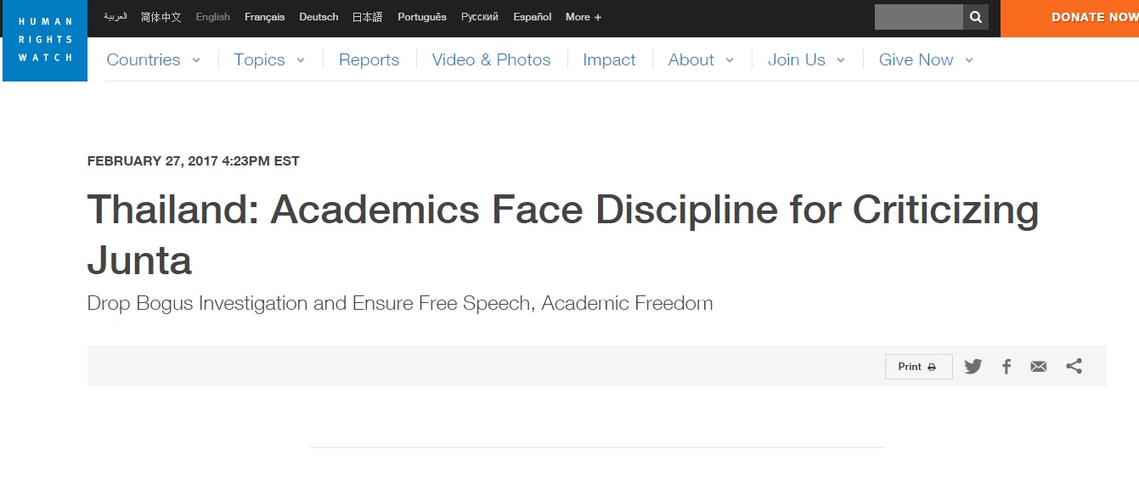Expand the Topics dropdown menu
Viewport: 1139px width, 494px height.
coord(270,59)
